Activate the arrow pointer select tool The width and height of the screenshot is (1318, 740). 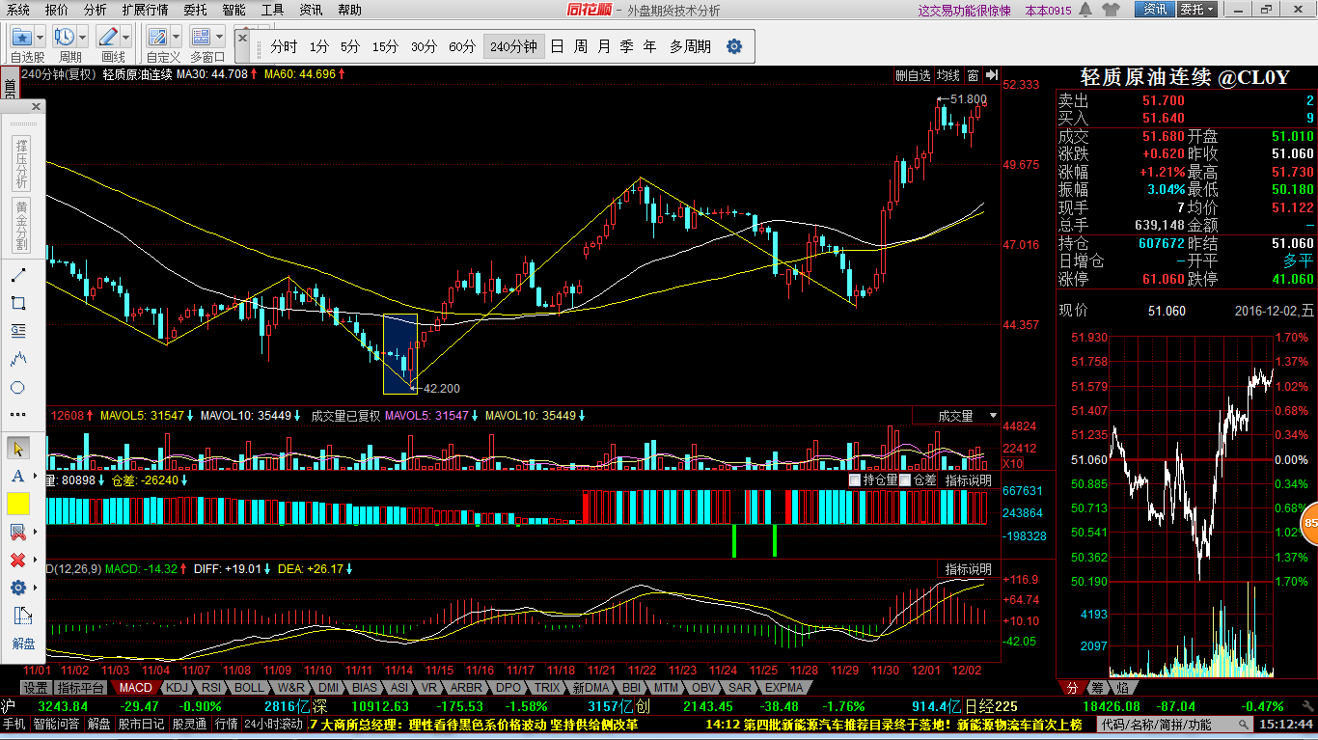click(x=17, y=448)
